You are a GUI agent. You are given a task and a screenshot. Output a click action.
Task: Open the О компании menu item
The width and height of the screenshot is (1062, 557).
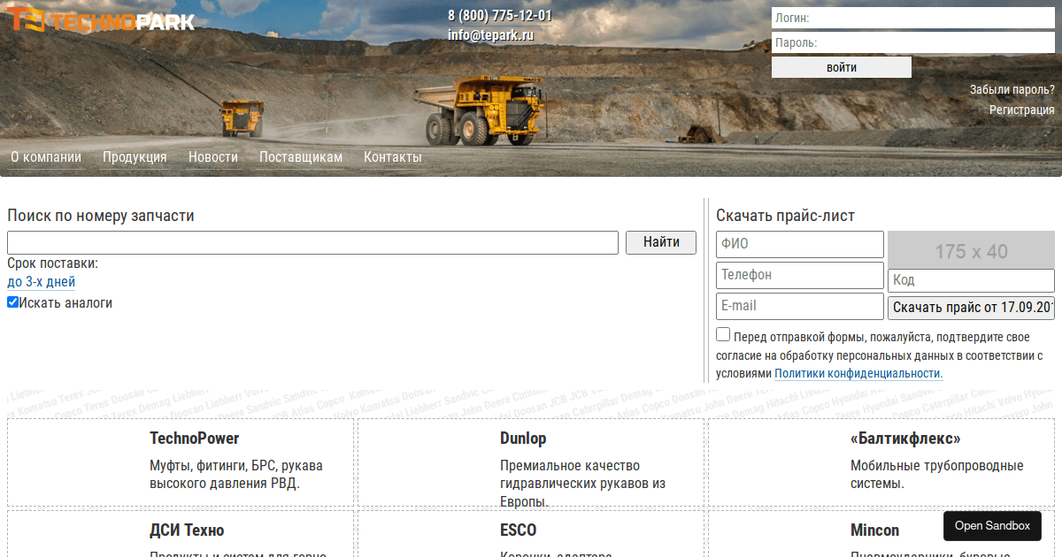point(46,157)
